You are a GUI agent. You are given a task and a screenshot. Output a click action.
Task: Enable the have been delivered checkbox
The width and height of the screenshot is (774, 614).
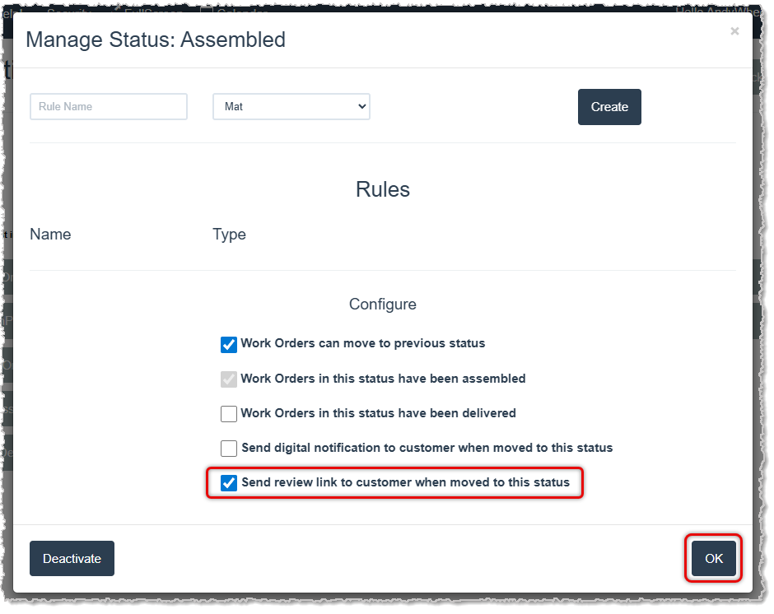pos(229,413)
